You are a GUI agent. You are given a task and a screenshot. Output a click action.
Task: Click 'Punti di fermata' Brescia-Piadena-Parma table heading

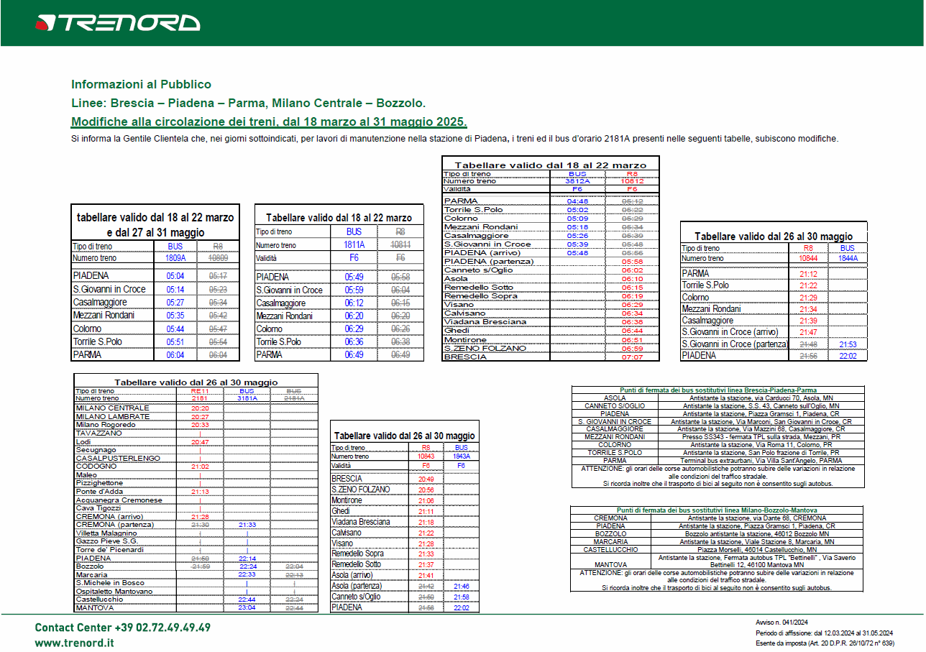click(717, 390)
